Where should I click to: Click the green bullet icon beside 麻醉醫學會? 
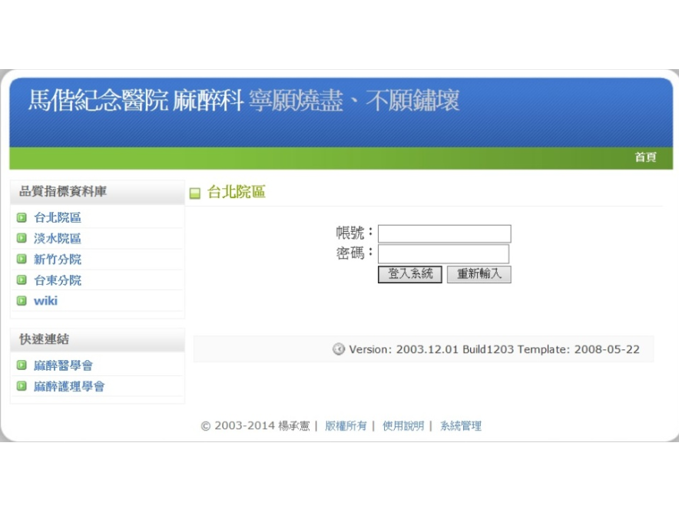click(x=22, y=365)
